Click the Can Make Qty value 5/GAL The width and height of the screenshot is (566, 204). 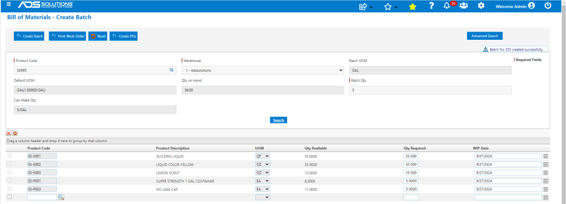pyautogui.click(x=95, y=110)
